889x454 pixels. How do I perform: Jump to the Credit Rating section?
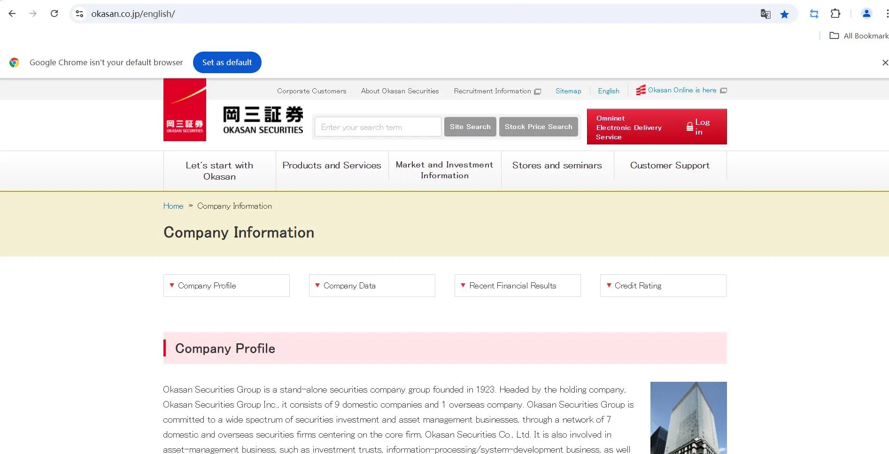(x=663, y=286)
